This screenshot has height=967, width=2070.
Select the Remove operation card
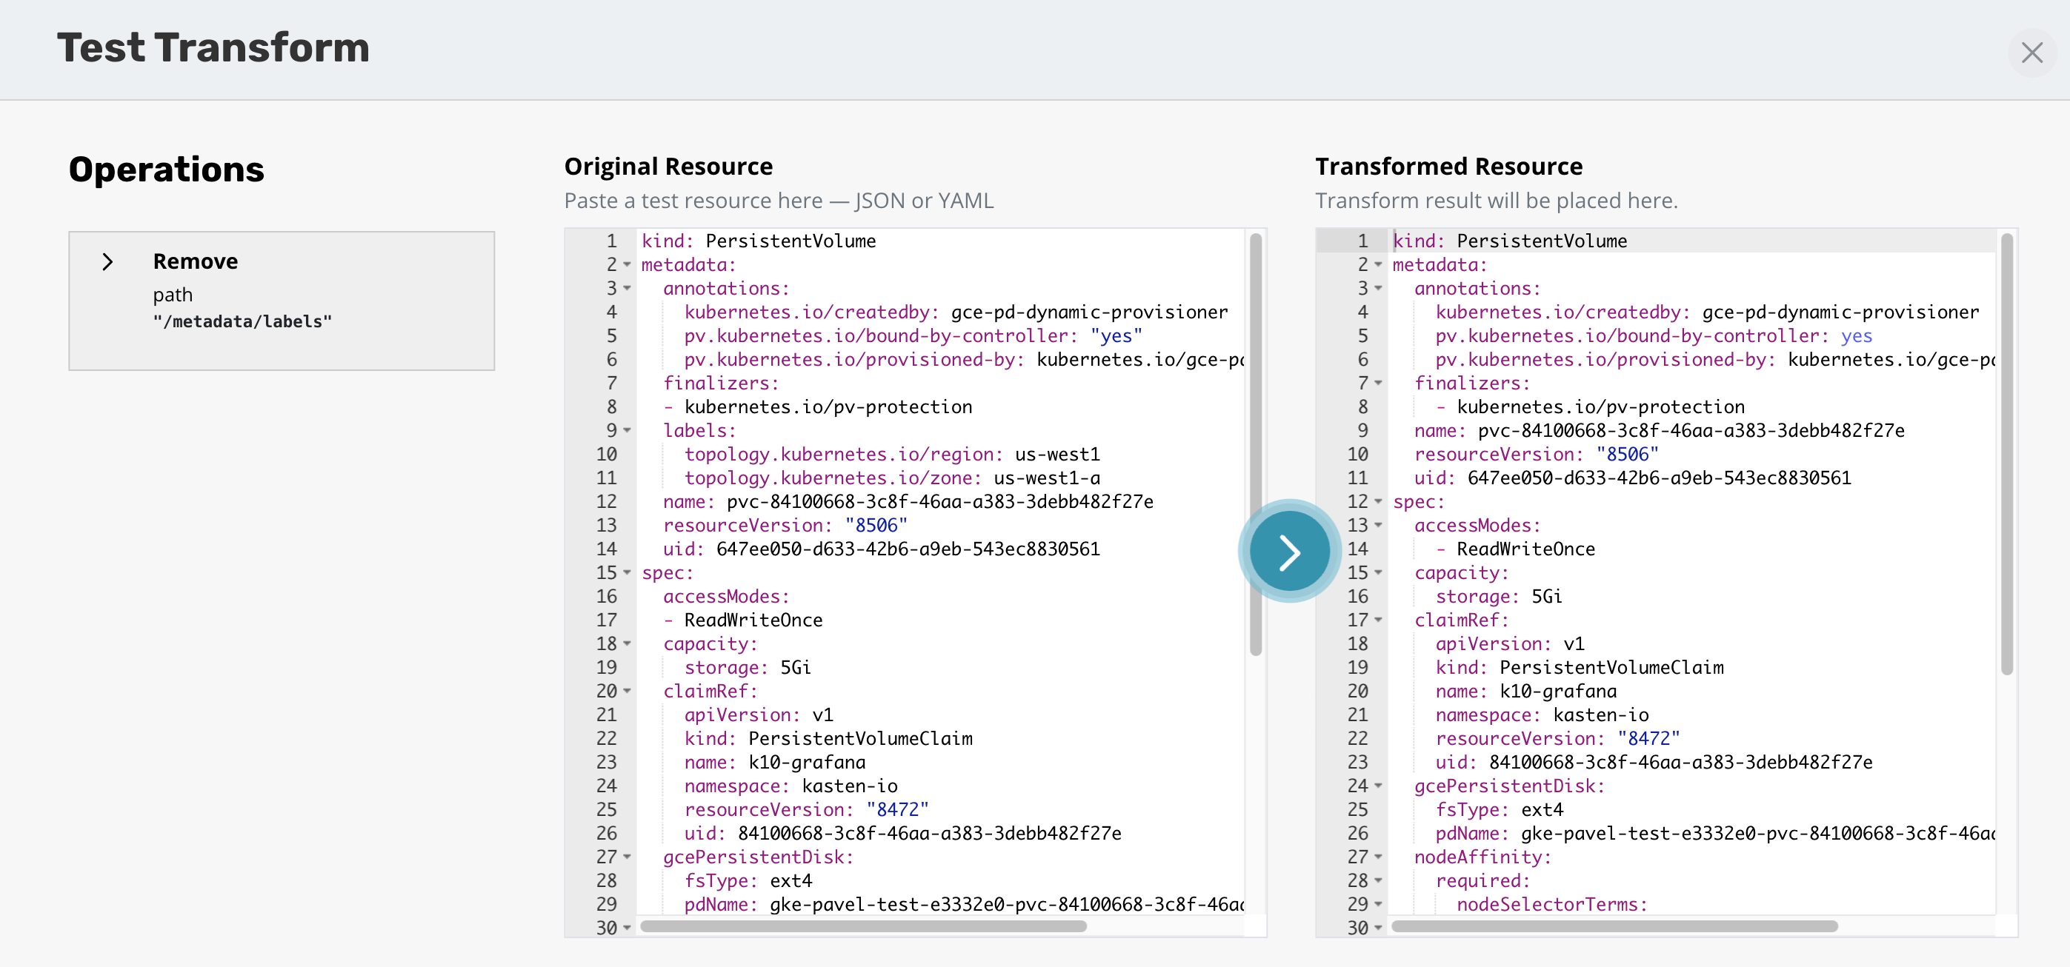click(282, 301)
